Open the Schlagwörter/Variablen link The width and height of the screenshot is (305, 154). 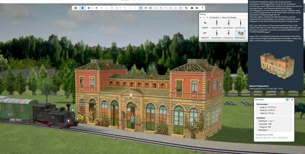[264, 135]
